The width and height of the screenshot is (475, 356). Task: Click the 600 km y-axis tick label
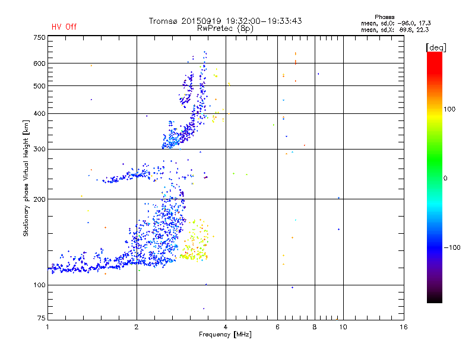[39, 63]
